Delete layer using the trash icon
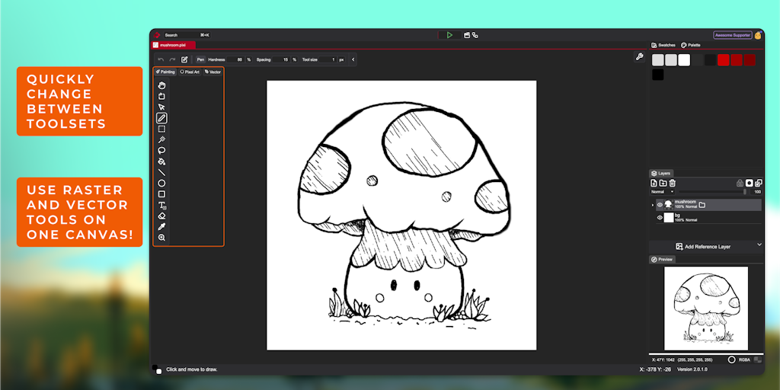 tap(673, 183)
